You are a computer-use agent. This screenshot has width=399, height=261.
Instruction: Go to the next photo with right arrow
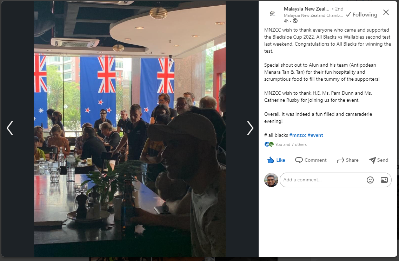pos(250,128)
